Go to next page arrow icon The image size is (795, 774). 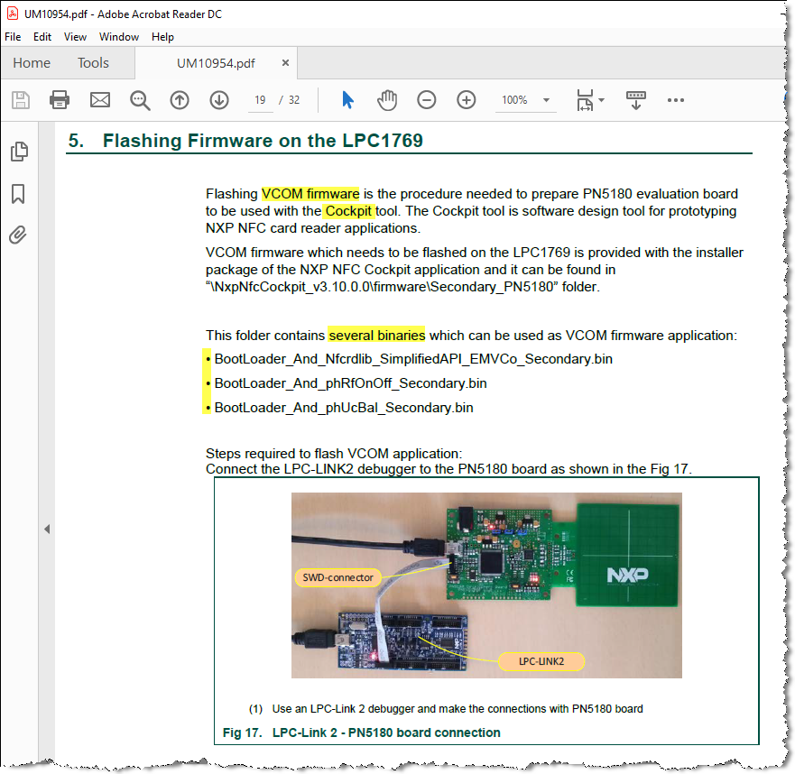point(219,100)
